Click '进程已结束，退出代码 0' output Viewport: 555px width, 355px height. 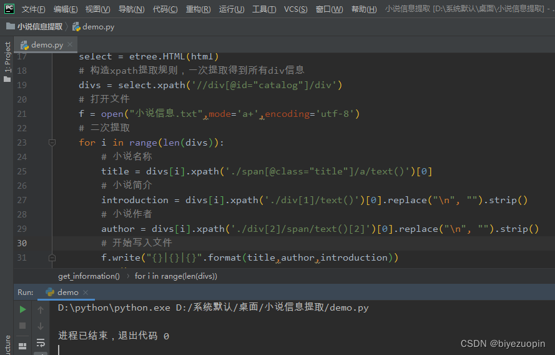[x=114, y=336]
